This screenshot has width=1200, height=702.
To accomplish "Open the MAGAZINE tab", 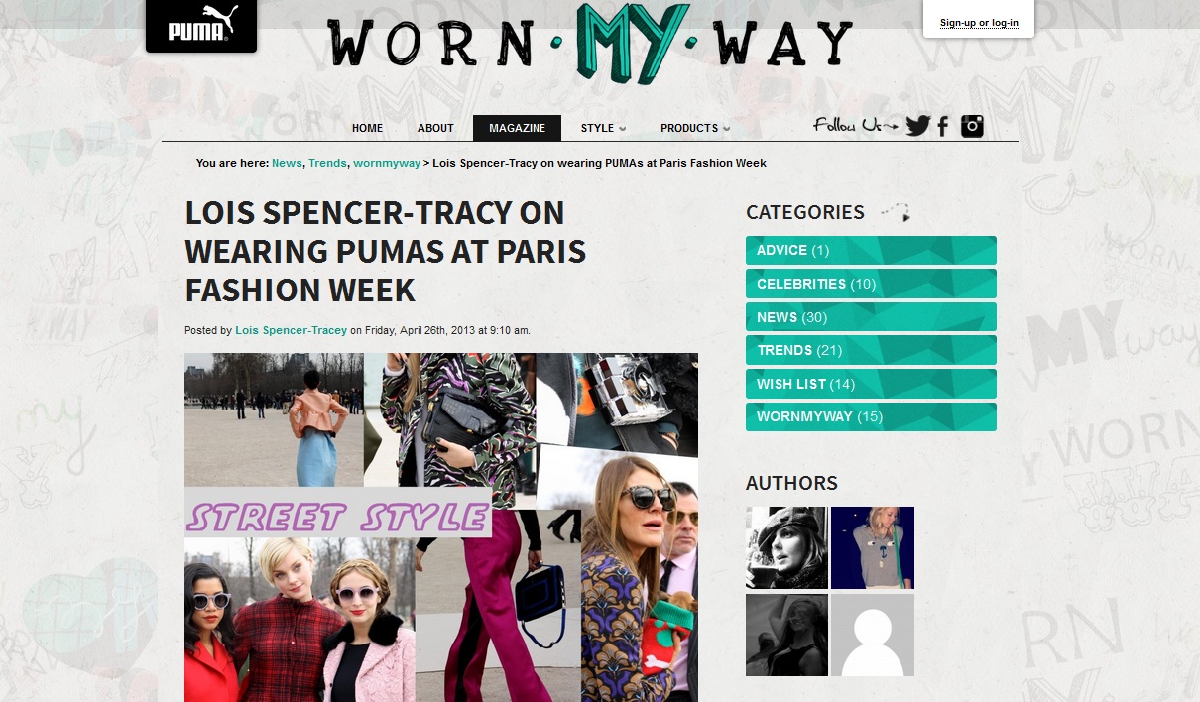I will coord(517,128).
